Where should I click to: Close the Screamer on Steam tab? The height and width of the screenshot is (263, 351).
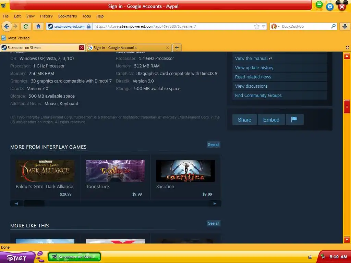tap(82, 47)
